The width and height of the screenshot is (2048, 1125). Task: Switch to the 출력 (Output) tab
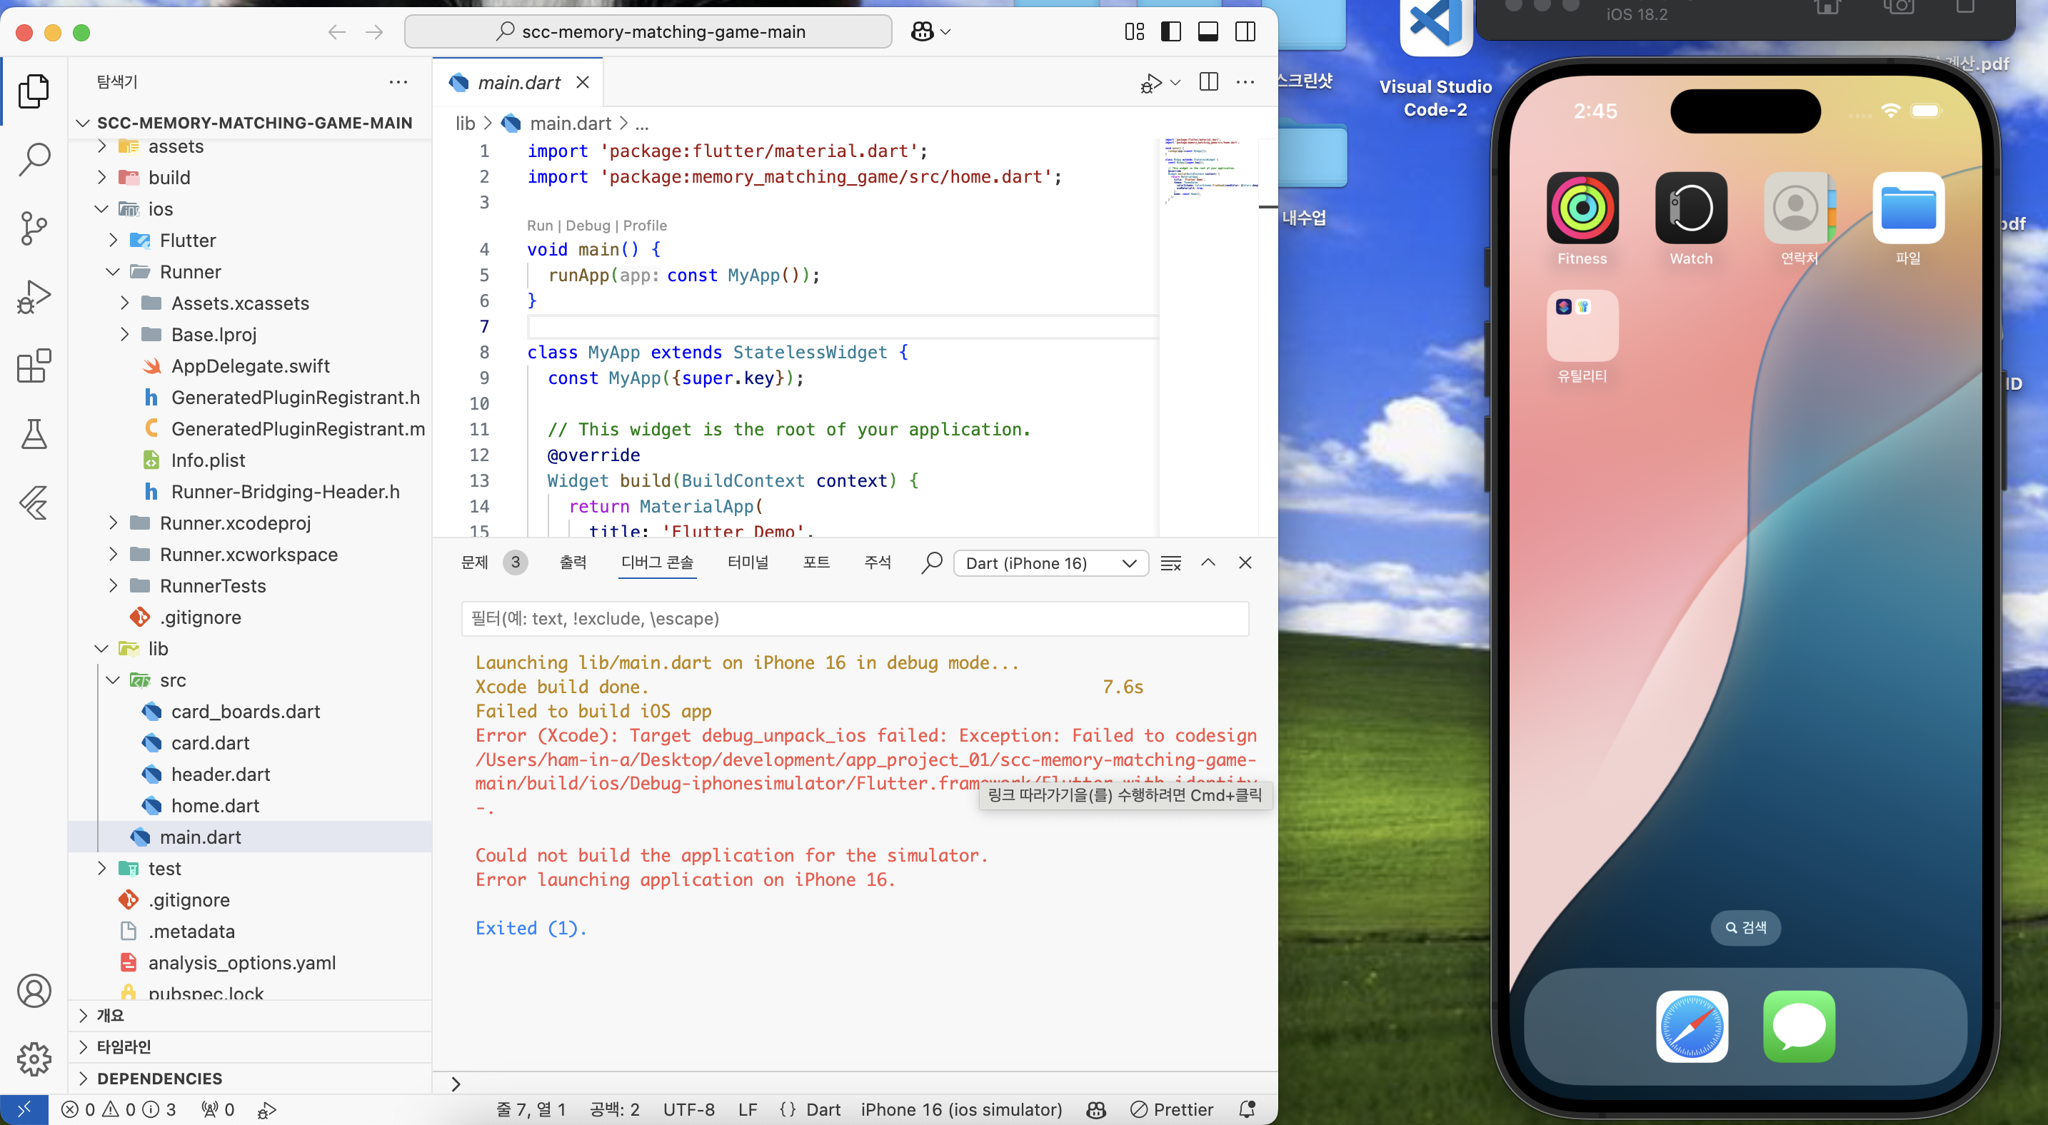573,562
